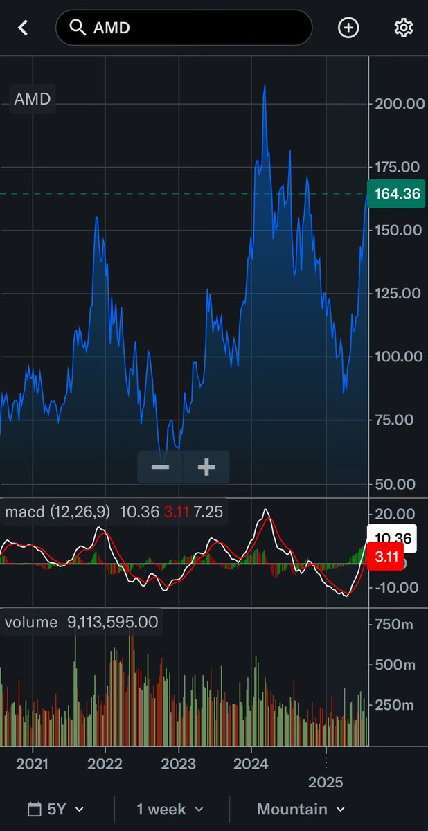Click the 125.00 price axis label
This screenshot has height=831, width=428.
[x=398, y=293]
